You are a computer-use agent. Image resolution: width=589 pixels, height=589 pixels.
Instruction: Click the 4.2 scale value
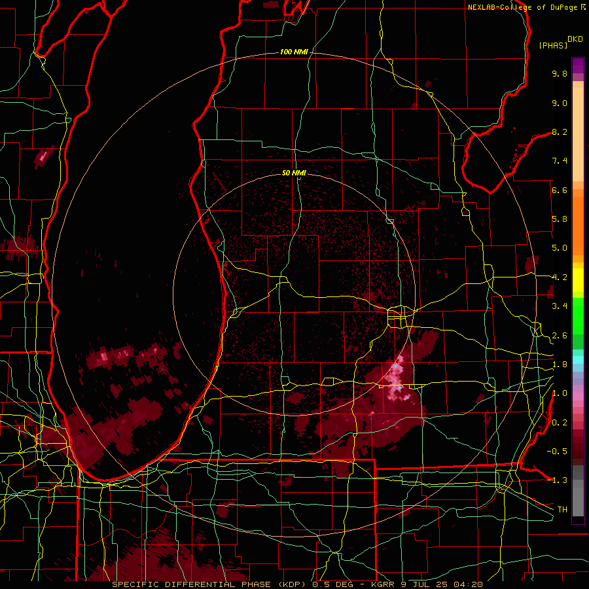560,277
